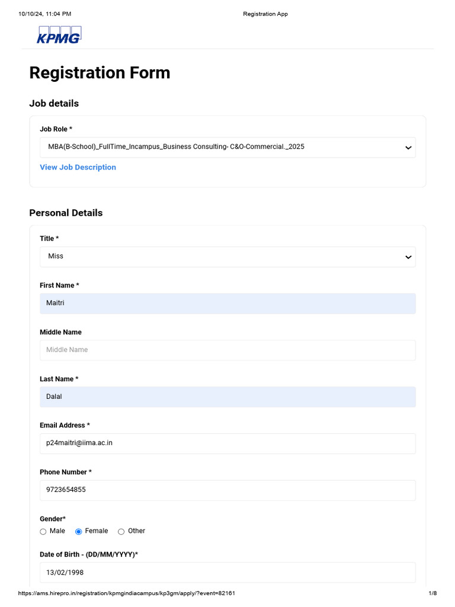
Task: Focus the empty Middle Name field
Action: (227, 350)
